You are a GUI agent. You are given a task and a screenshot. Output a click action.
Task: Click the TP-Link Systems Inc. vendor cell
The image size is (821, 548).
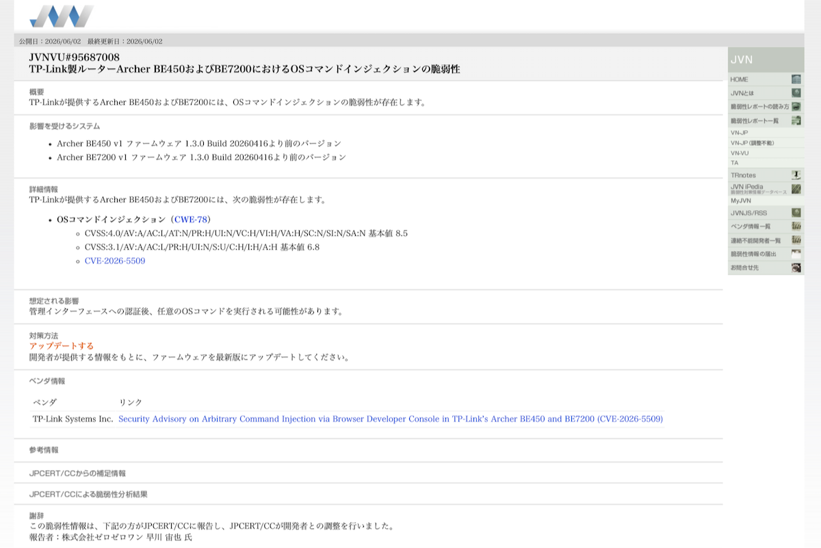tap(73, 419)
